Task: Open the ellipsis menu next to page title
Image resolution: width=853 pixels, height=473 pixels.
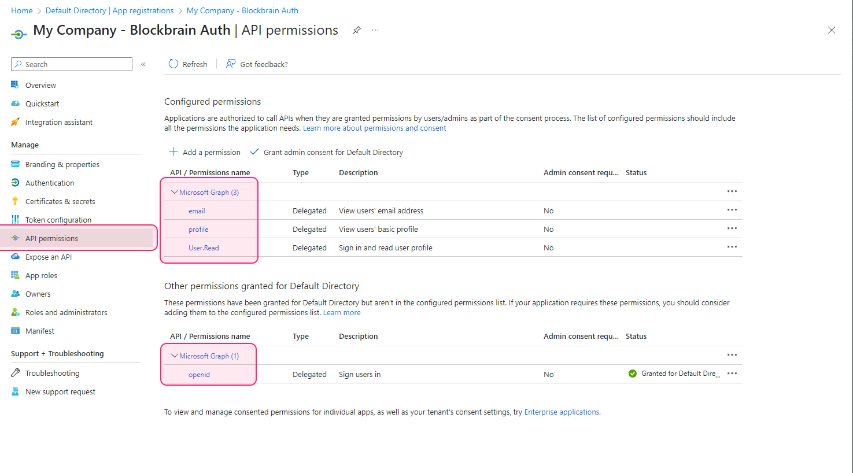Action: tap(375, 30)
